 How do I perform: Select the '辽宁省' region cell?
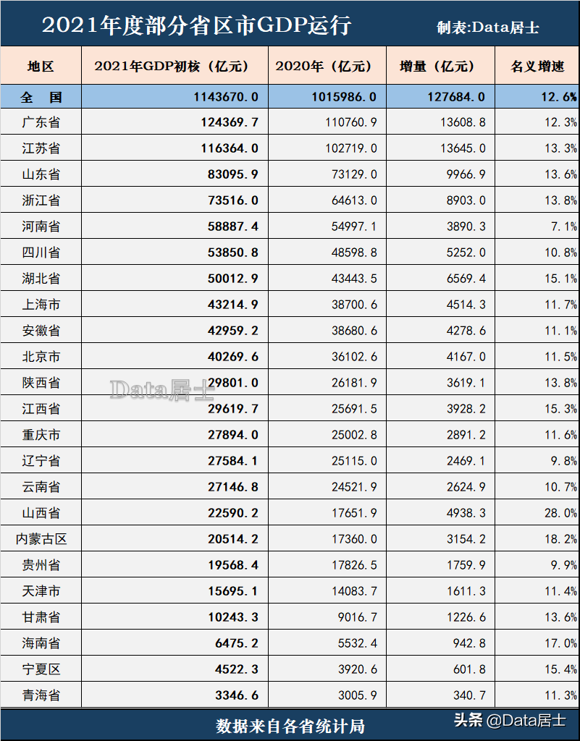[41, 460]
